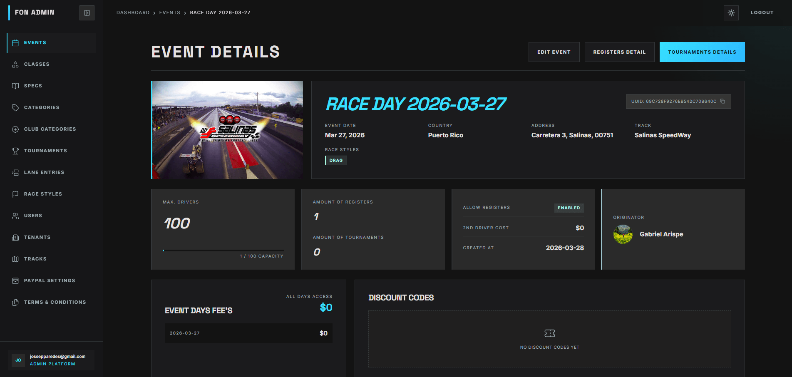
Task: Click the Classes shapes icon
Action: [15, 64]
